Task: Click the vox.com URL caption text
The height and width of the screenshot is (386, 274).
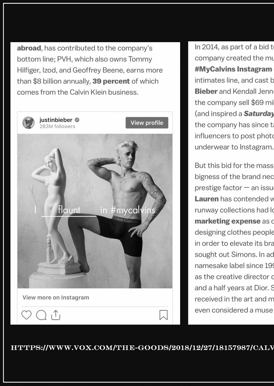Action: (x=142, y=347)
